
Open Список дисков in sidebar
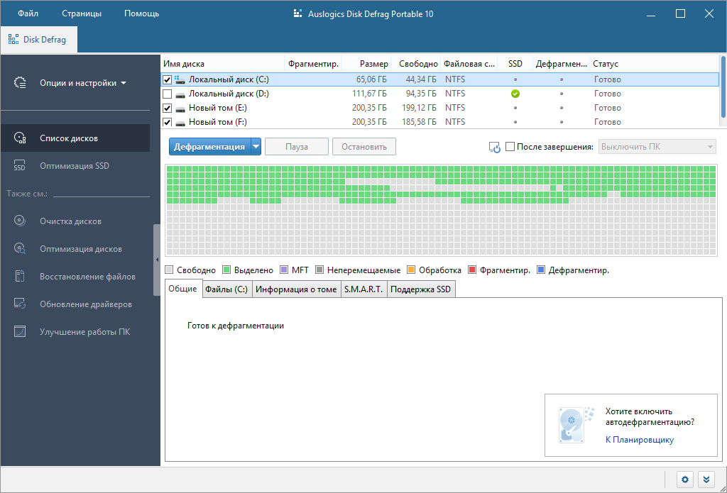[75, 138]
